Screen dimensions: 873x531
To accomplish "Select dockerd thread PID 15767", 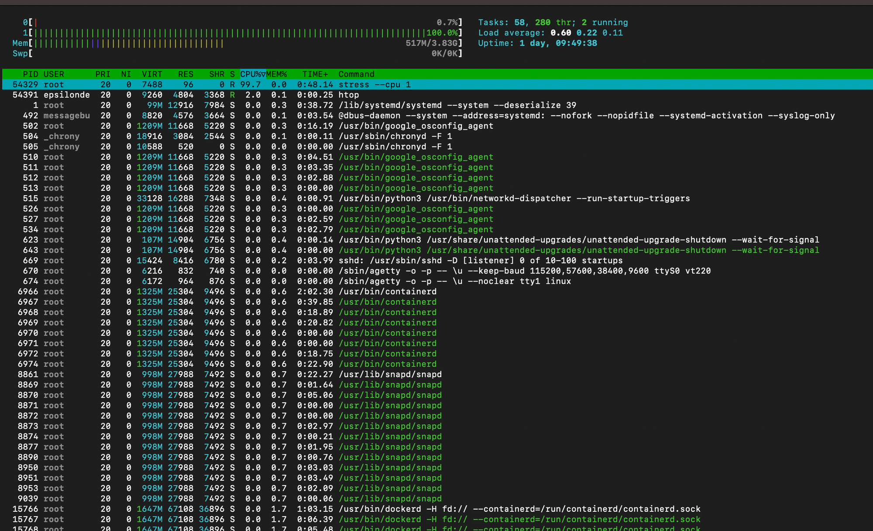I will tap(437, 520).
